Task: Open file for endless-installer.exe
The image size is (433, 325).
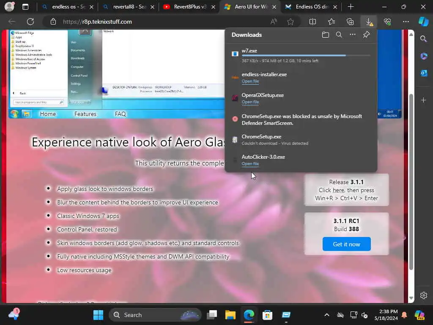Action: (x=250, y=81)
